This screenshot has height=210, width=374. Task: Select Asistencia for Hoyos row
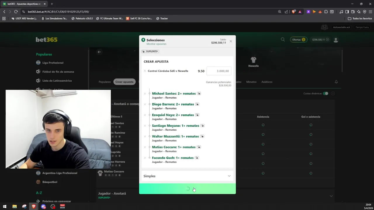click(263, 144)
